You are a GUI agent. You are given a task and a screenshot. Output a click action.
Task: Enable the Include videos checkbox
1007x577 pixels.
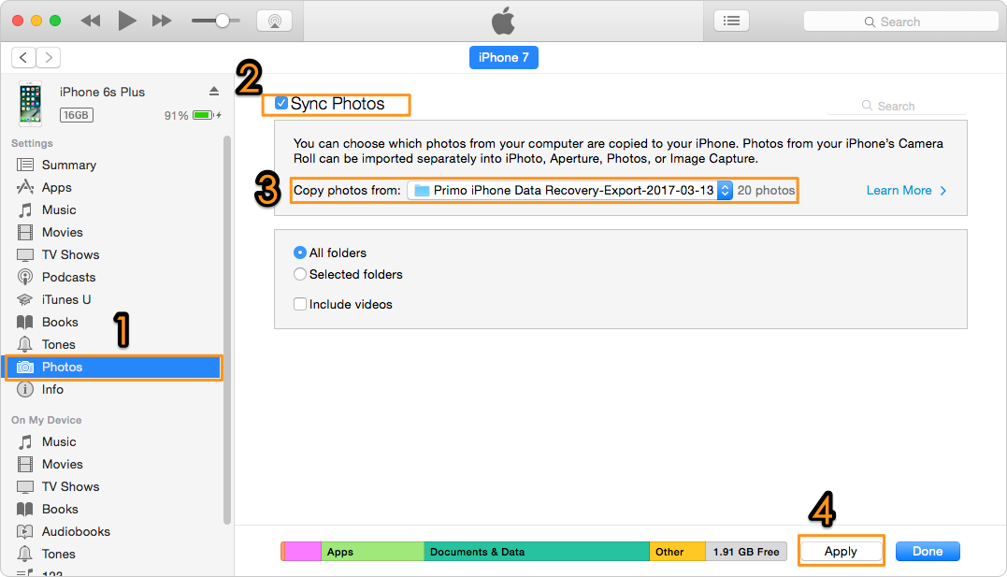click(300, 304)
